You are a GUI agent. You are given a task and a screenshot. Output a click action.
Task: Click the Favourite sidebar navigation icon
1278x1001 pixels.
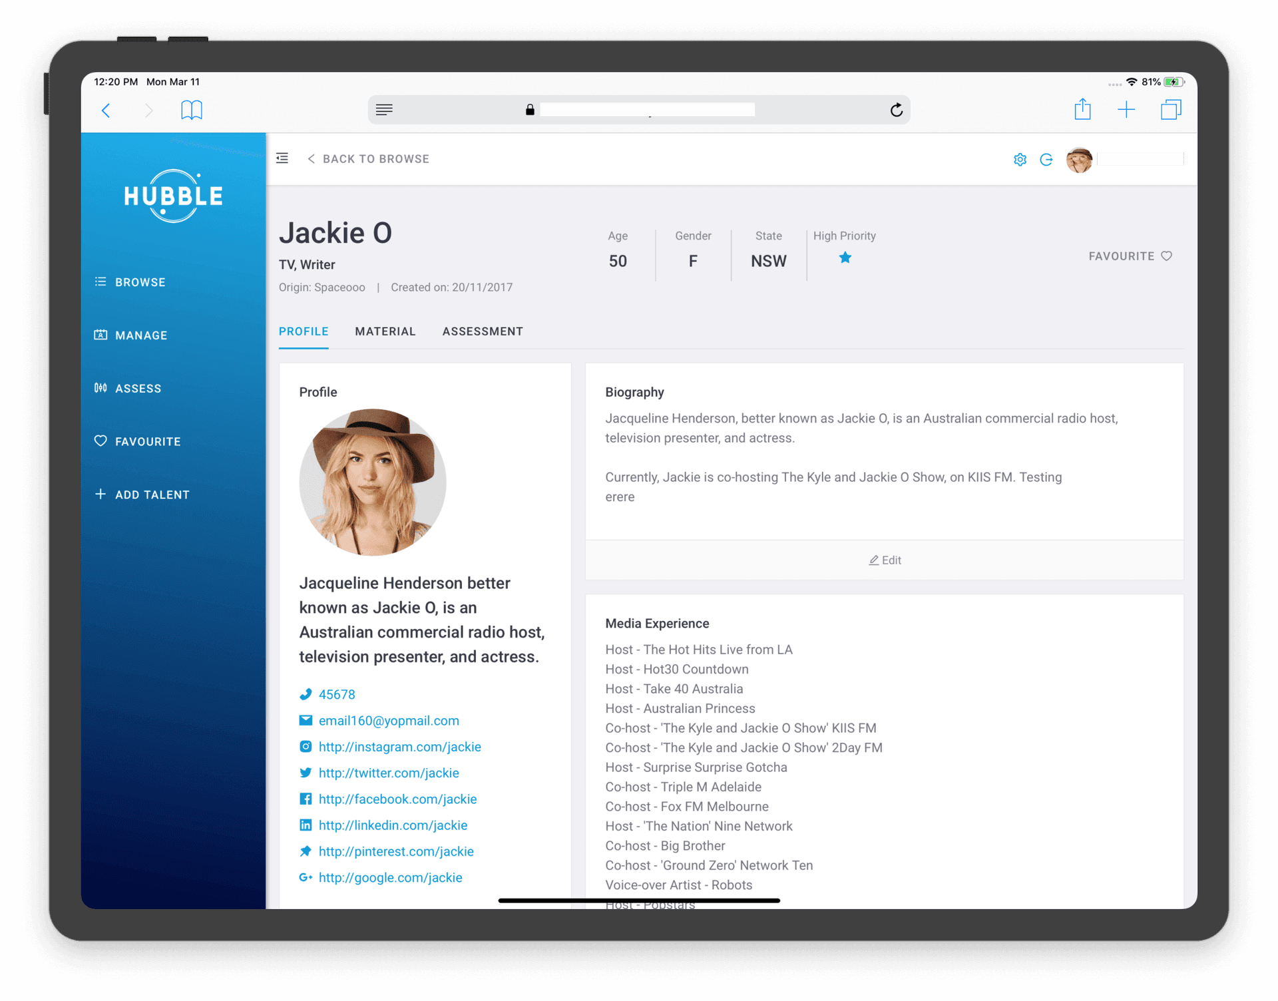[100, 441]
